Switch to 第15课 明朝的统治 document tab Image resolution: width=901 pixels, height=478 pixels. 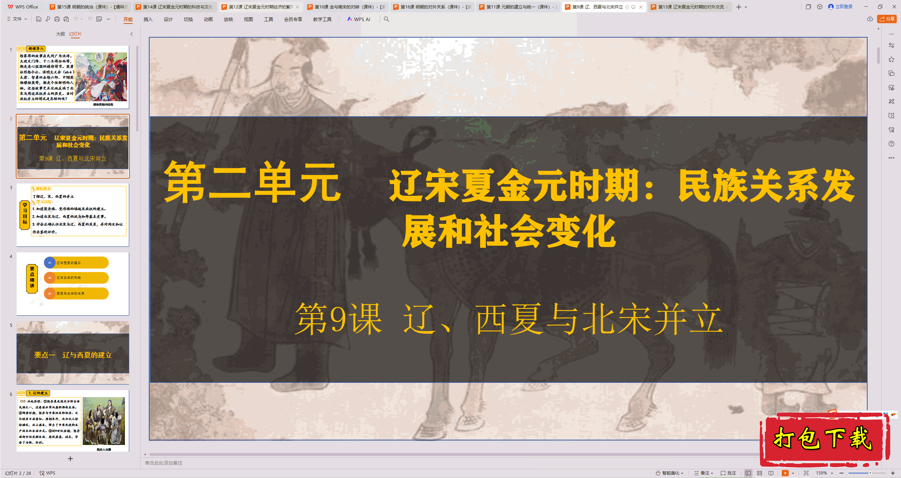(89, 7)
